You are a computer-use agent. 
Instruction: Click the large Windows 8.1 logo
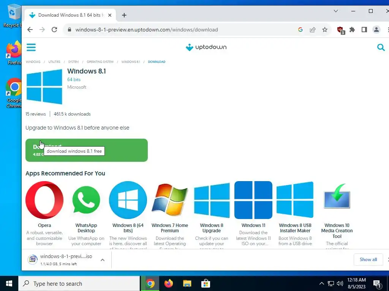(x=44, y=87)
